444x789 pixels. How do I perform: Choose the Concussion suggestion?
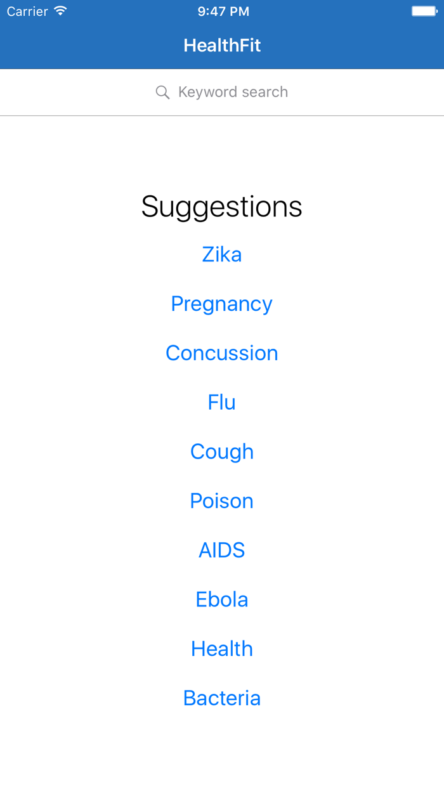222,353
